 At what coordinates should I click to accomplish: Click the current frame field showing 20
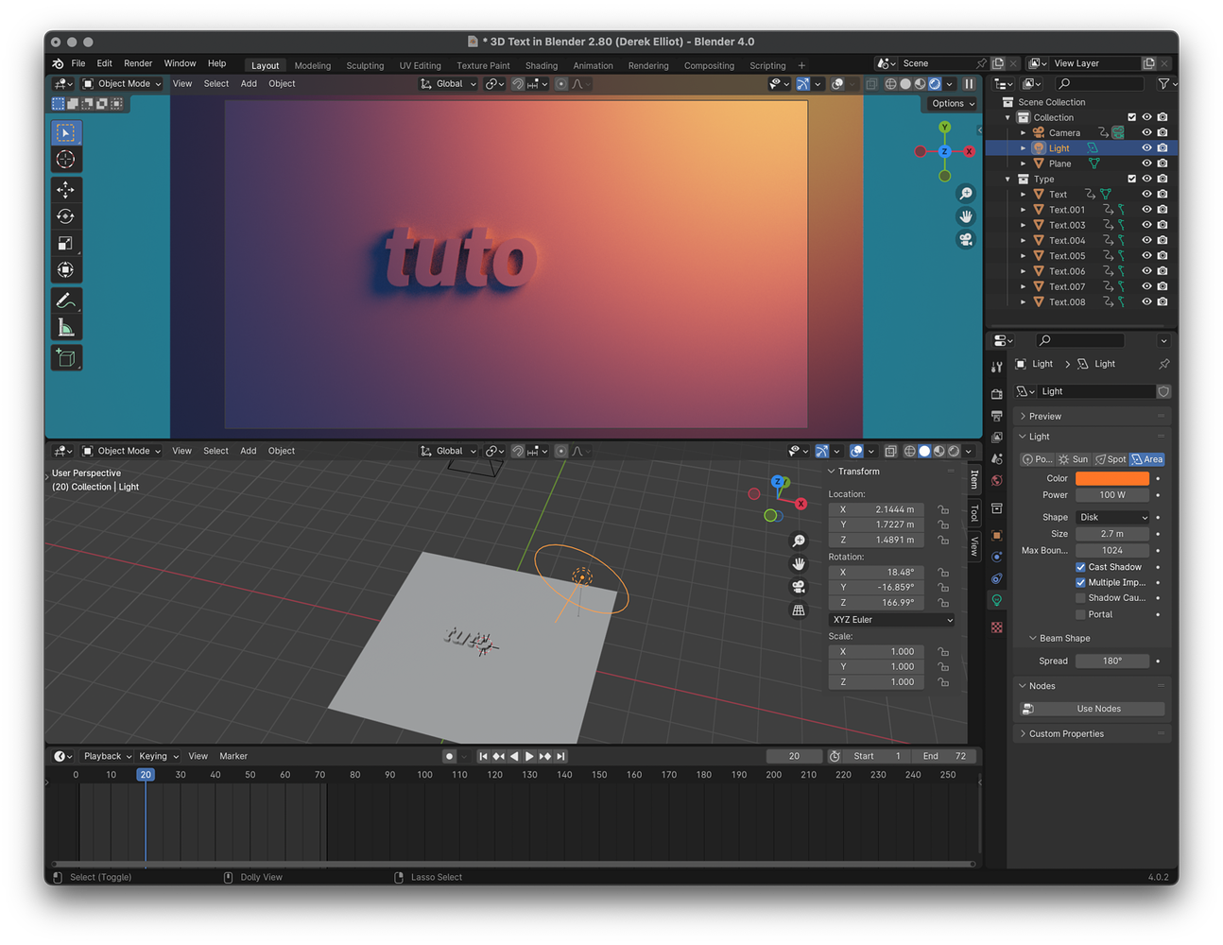[x=794, y=756]
